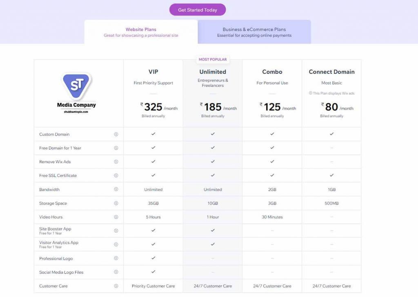Open the Site Booster App info icon
Screen dimensions: 418x297
[116, 231]
